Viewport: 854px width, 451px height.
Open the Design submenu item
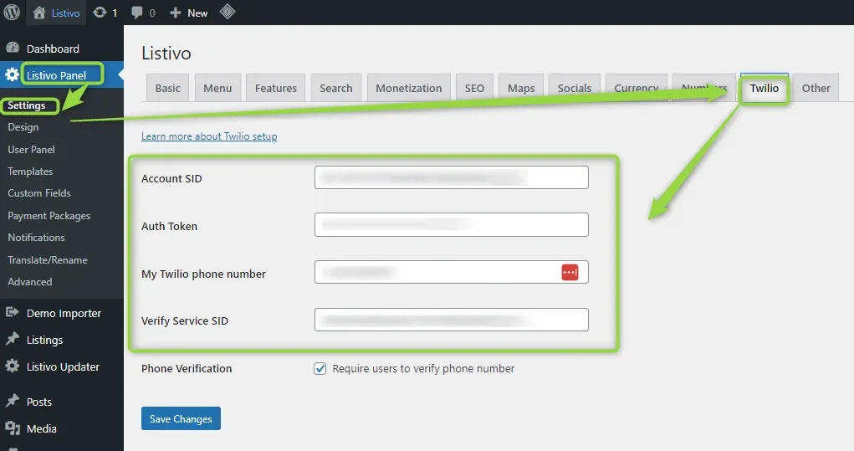[23, 127]
